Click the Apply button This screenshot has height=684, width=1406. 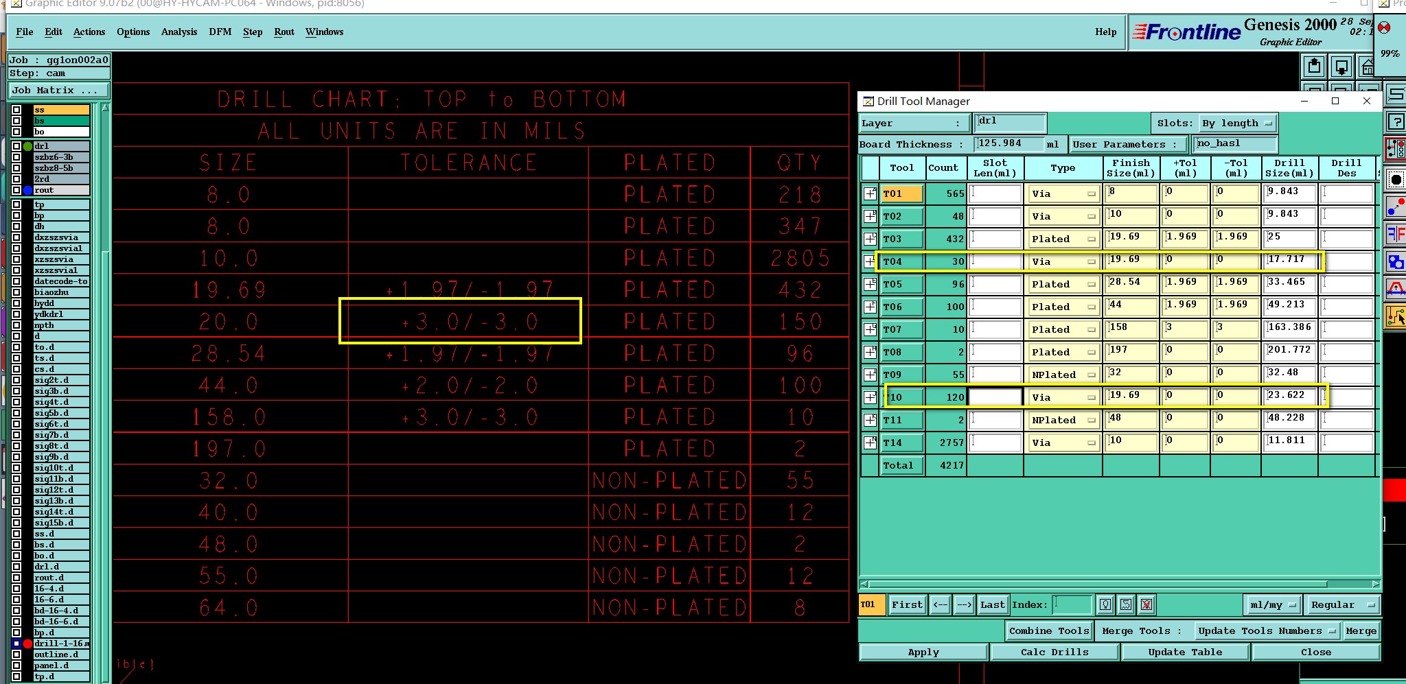923,652
